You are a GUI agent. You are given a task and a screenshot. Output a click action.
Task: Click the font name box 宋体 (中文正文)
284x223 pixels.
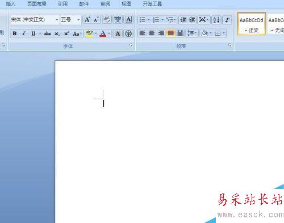pyautogui.click(x=32, y=19)
